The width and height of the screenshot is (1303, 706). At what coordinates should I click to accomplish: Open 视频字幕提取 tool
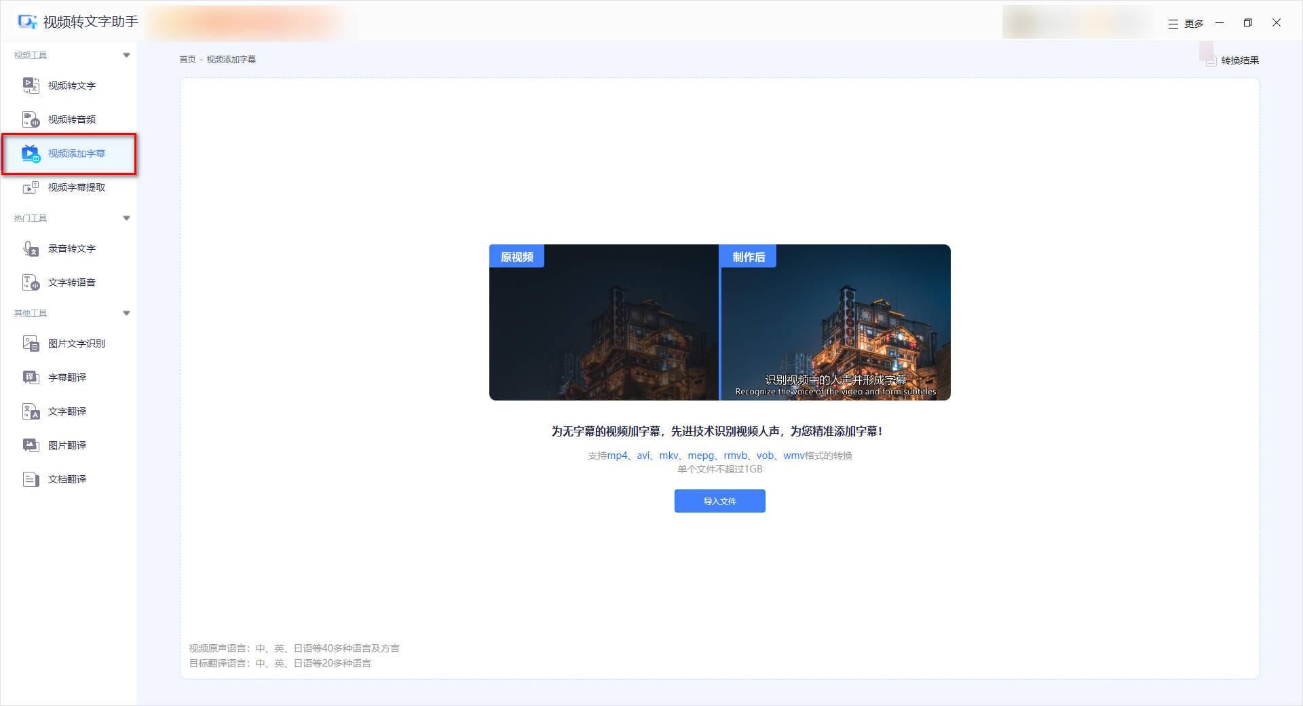pyautogui.click(x=69, y=187)
